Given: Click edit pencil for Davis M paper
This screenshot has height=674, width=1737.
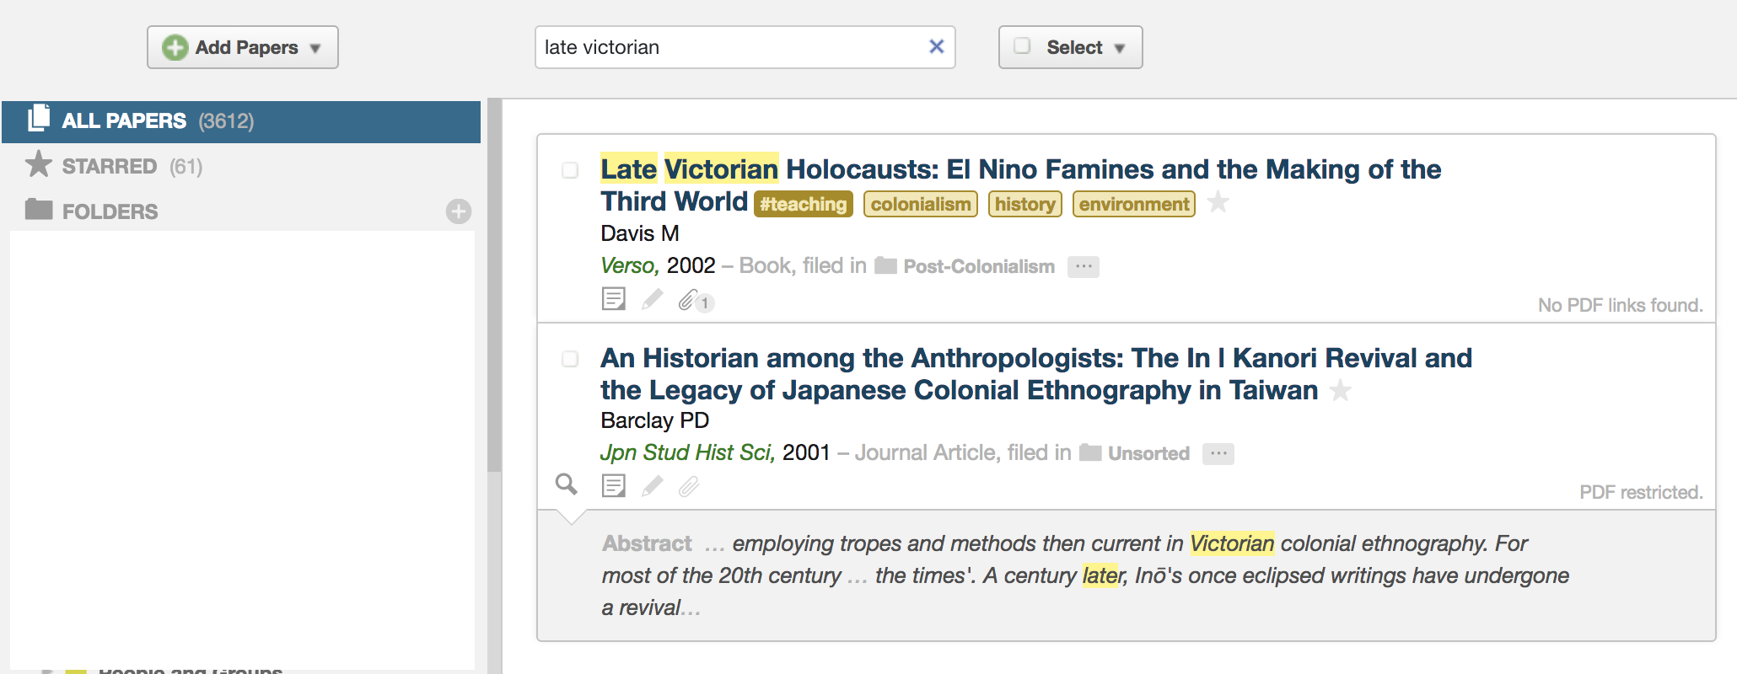Looking at the screenshot, I should tap(652, 299).
